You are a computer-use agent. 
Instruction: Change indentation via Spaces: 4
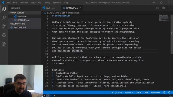[129, 92]
